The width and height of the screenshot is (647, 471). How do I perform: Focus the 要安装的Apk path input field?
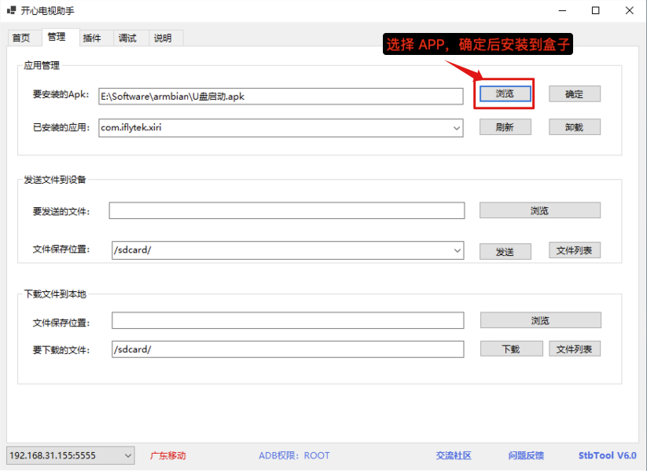coord(281,97)
